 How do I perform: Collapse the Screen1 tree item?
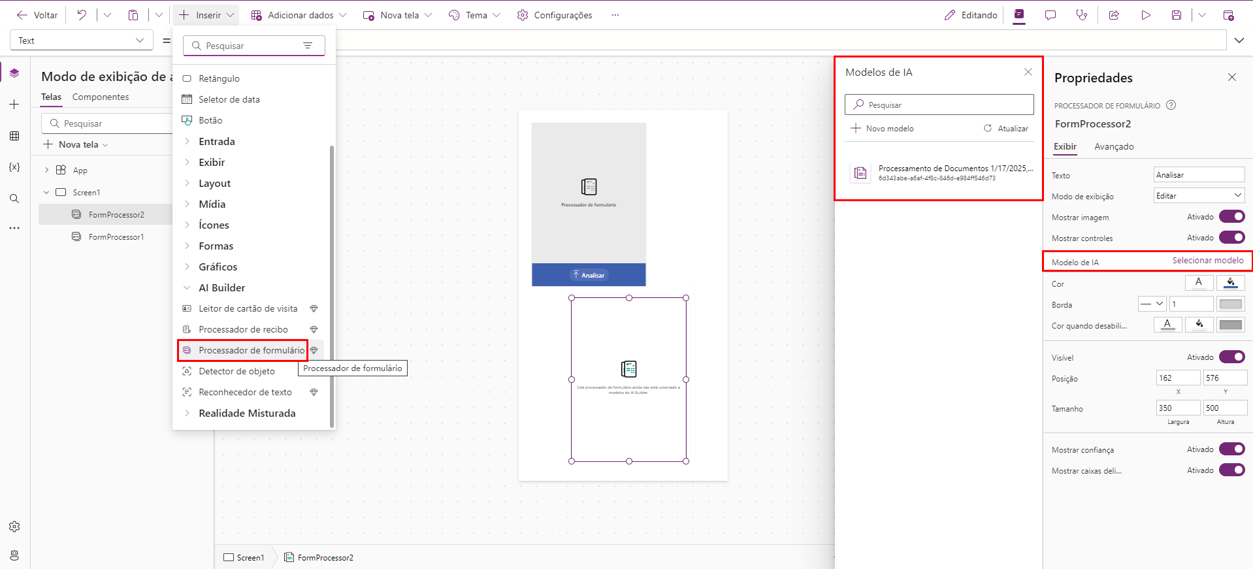(x=46, y=192)
